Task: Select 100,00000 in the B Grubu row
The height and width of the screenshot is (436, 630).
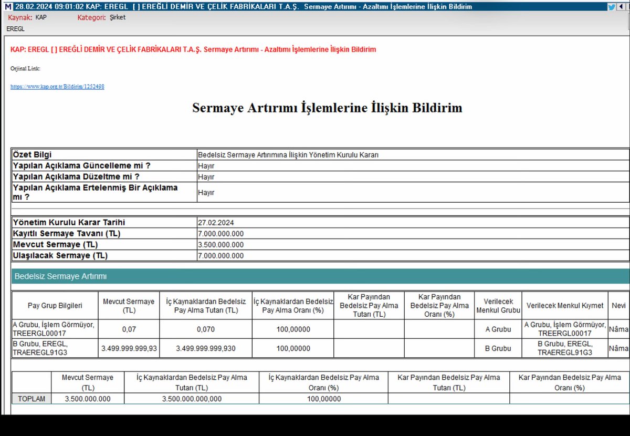Action: coord(293,348)
